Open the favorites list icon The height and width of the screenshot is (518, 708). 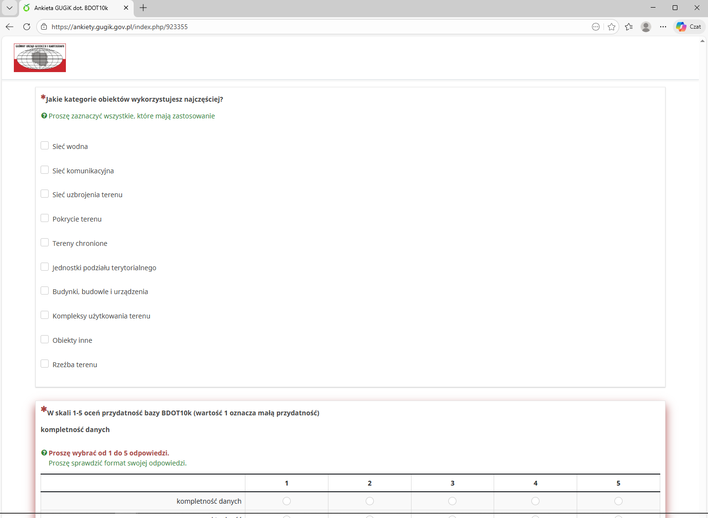tap(629, 27)
